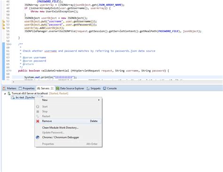Click the Snippets tab icon
Screen dimensions: 223x172
coord(88,88)
